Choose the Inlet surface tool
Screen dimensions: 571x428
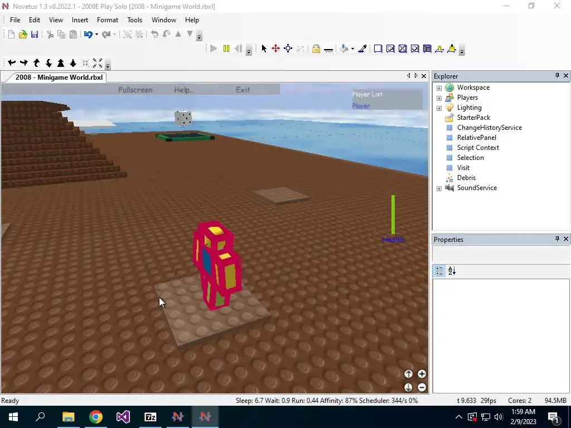[x=427, y=49]
